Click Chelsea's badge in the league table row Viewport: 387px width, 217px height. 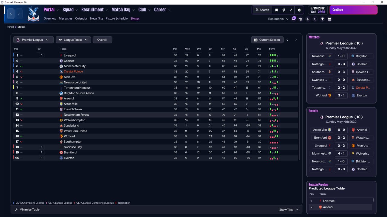click(x=61, y=61)
